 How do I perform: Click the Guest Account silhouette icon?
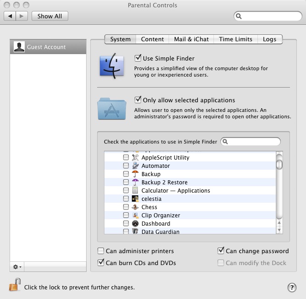coord(19,47)
